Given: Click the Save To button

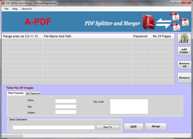Looking at the screenshot, I should click(x=108, y=127).
